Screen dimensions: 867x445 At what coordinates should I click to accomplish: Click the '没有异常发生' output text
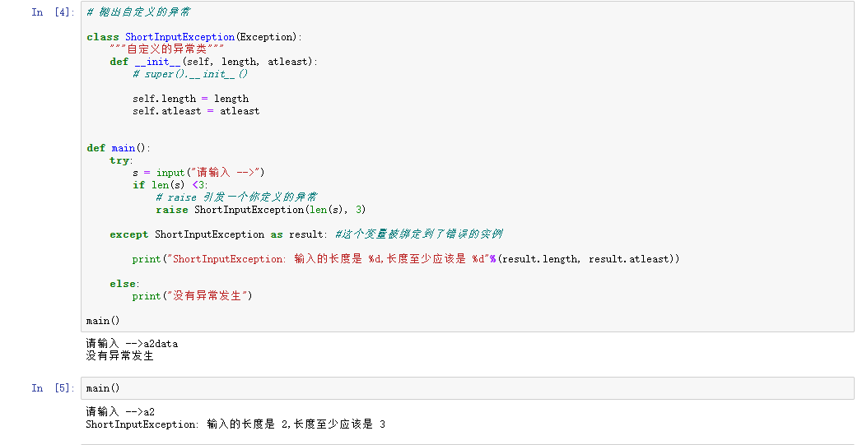click(x=119, y=356)
